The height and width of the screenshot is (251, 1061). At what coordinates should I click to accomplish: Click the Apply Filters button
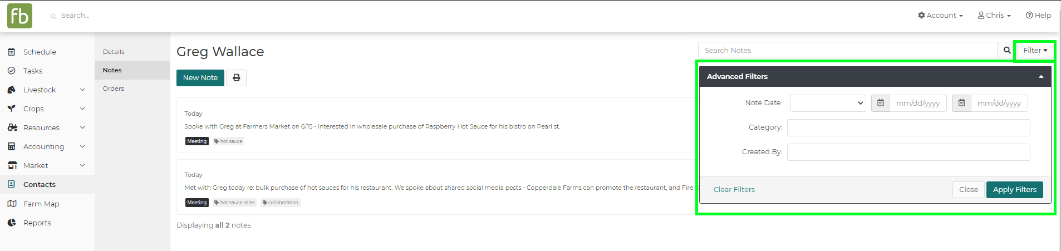tap(1015, 190)
